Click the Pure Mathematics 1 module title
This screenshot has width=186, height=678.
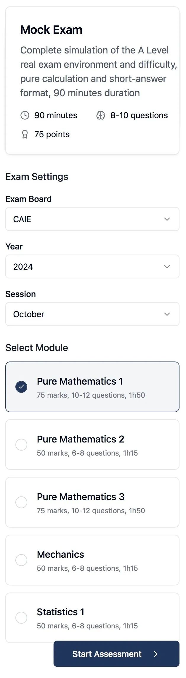[x=80, y=381]
